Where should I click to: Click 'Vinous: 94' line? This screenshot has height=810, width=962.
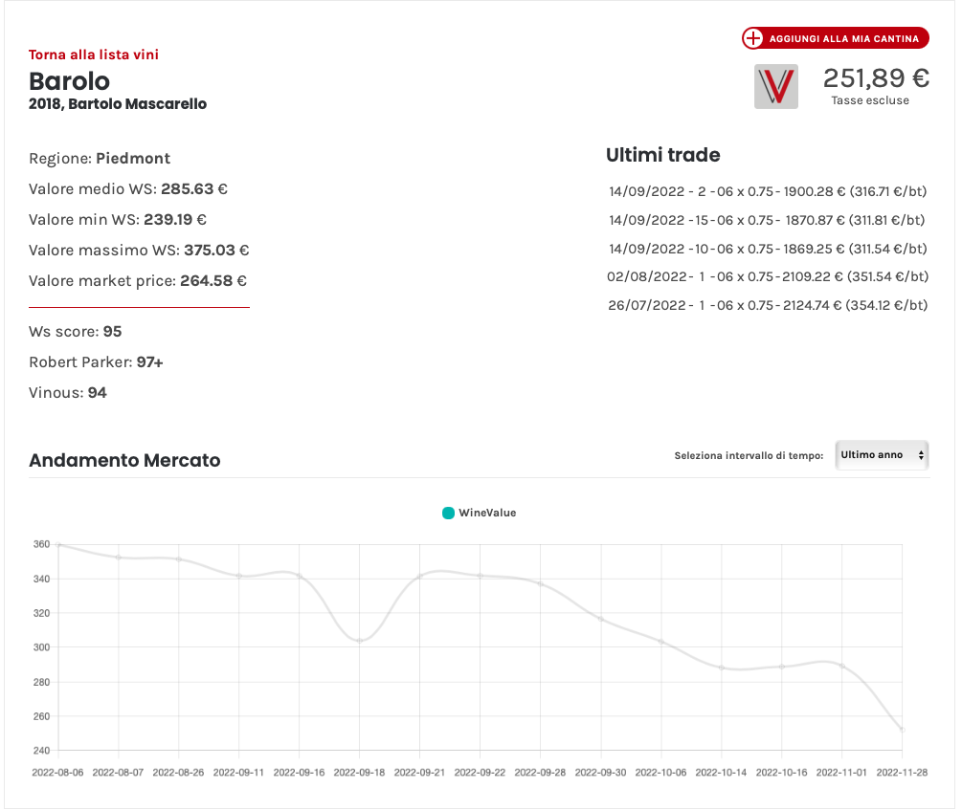pyautogui.click(x=68, y=393)
